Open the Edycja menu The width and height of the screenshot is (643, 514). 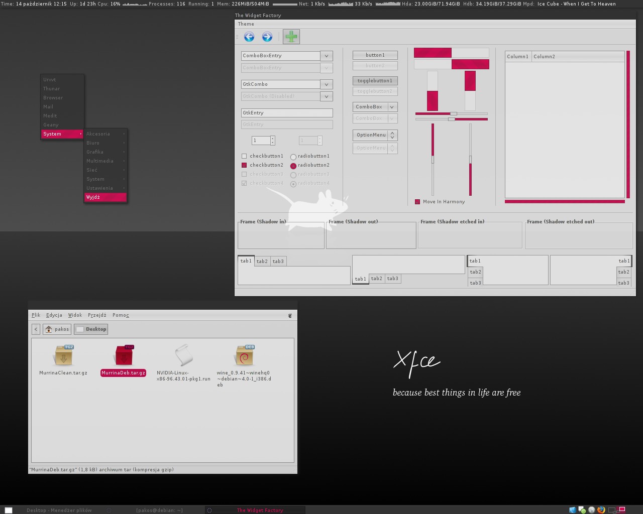click(54, 315)
